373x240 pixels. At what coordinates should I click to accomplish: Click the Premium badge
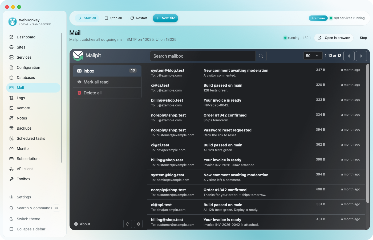318,18
